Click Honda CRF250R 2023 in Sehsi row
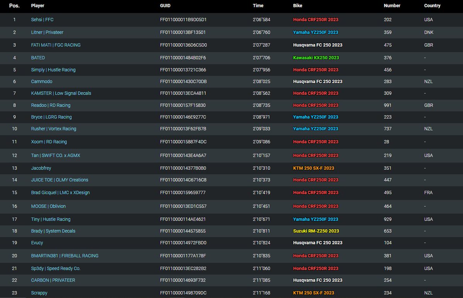This screenshot has height=298, width=463. 316,19
